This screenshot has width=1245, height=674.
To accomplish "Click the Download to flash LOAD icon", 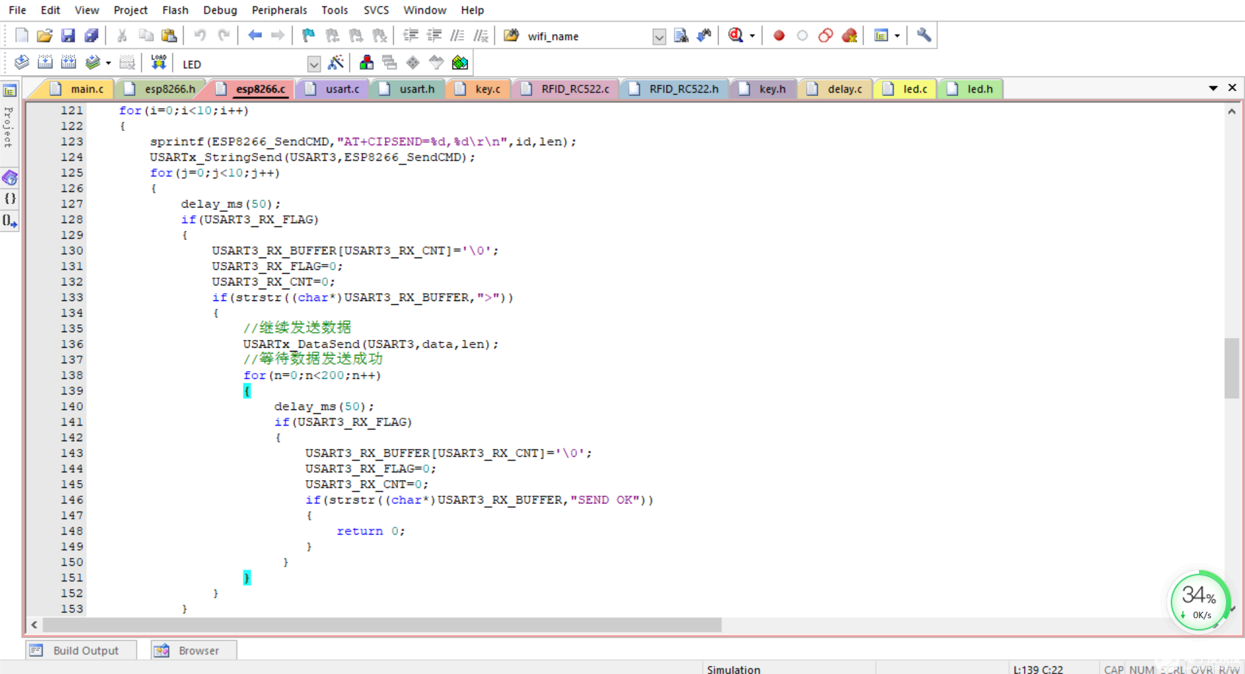I will click(158, 63).
